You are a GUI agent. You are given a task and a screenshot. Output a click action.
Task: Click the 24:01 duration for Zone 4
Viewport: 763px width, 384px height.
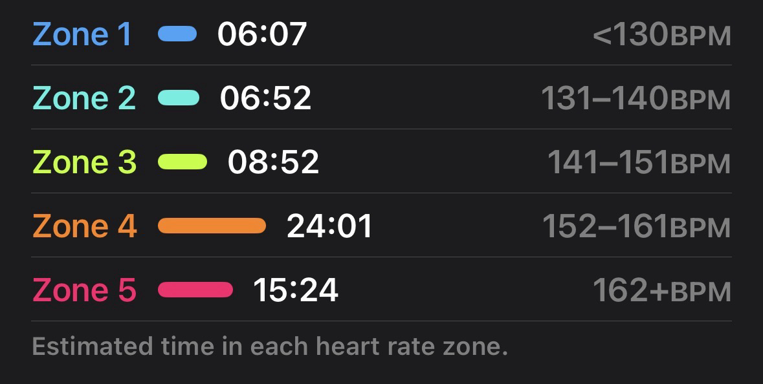[x=329, y=226]
